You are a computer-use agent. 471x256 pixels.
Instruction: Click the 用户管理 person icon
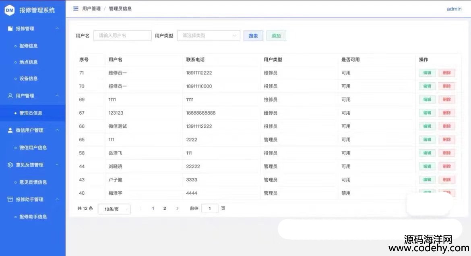[x=10, y=95]
